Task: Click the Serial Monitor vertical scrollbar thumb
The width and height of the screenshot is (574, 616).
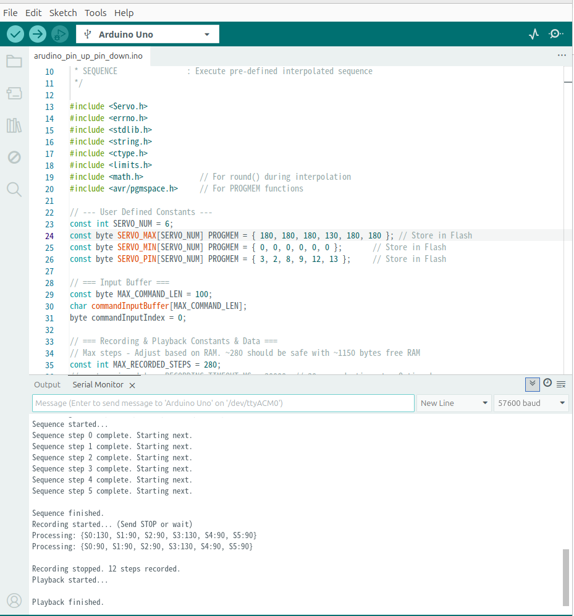Action: pos(566,578)
